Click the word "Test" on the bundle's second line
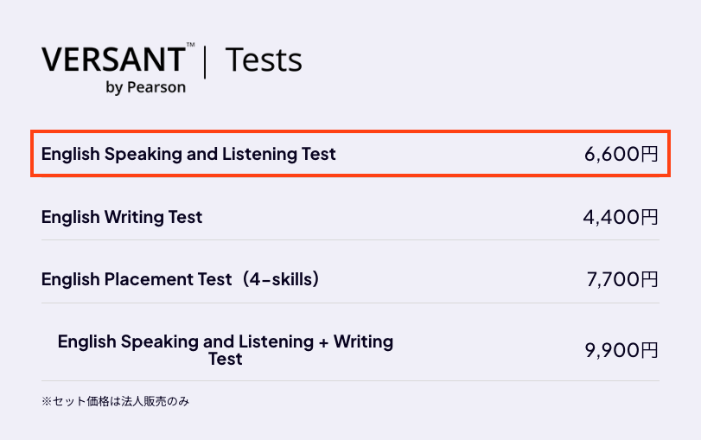 225,358
